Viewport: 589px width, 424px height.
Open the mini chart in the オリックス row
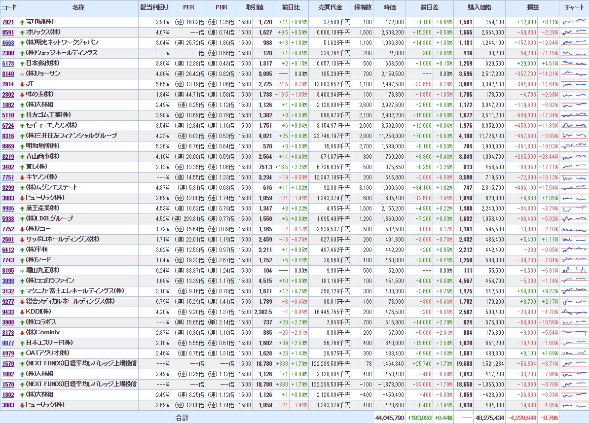pyautogui.click(x=574, y=33)
